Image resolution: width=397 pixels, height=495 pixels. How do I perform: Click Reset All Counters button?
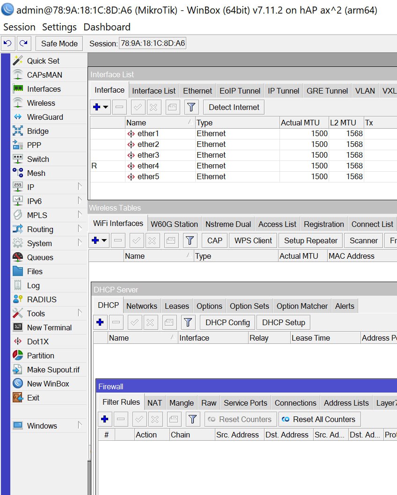point(320,419)
